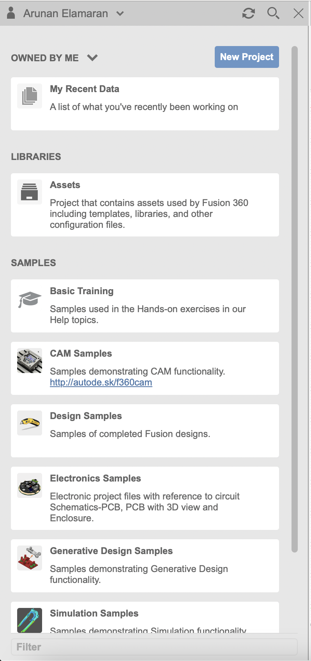
Task: Click the user avatar icon
Action: [x=11, y=13]
